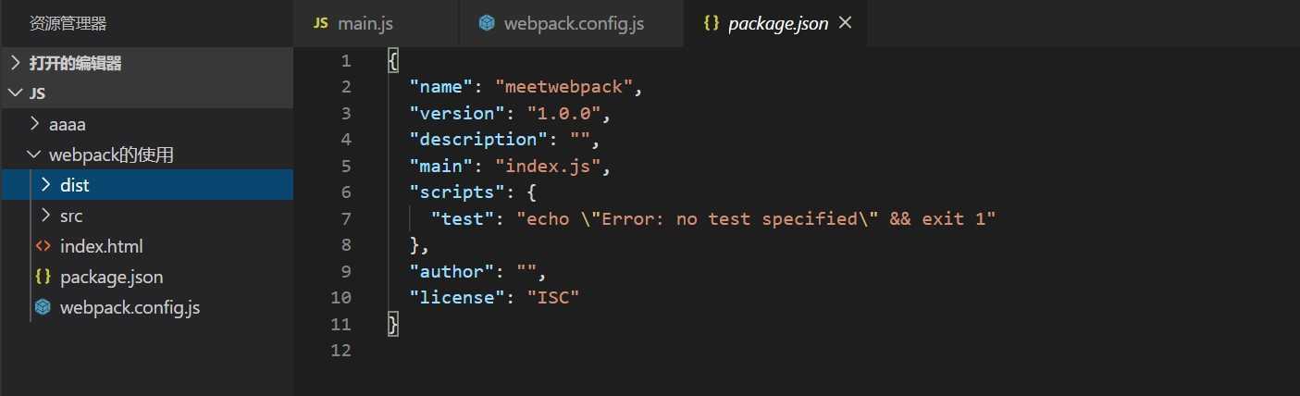Close the package.json editor tab
This screenshot has width=1300, height=396.
(845, 23)
